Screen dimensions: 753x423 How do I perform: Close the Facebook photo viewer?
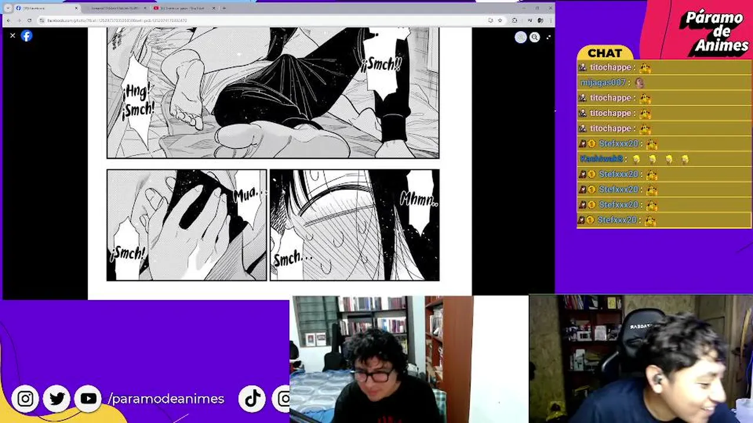tap(12, 35)
